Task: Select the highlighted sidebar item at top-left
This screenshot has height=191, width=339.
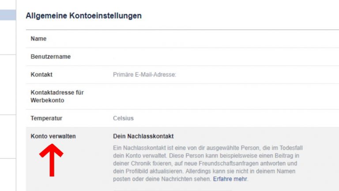Action: tap(8, 15)
